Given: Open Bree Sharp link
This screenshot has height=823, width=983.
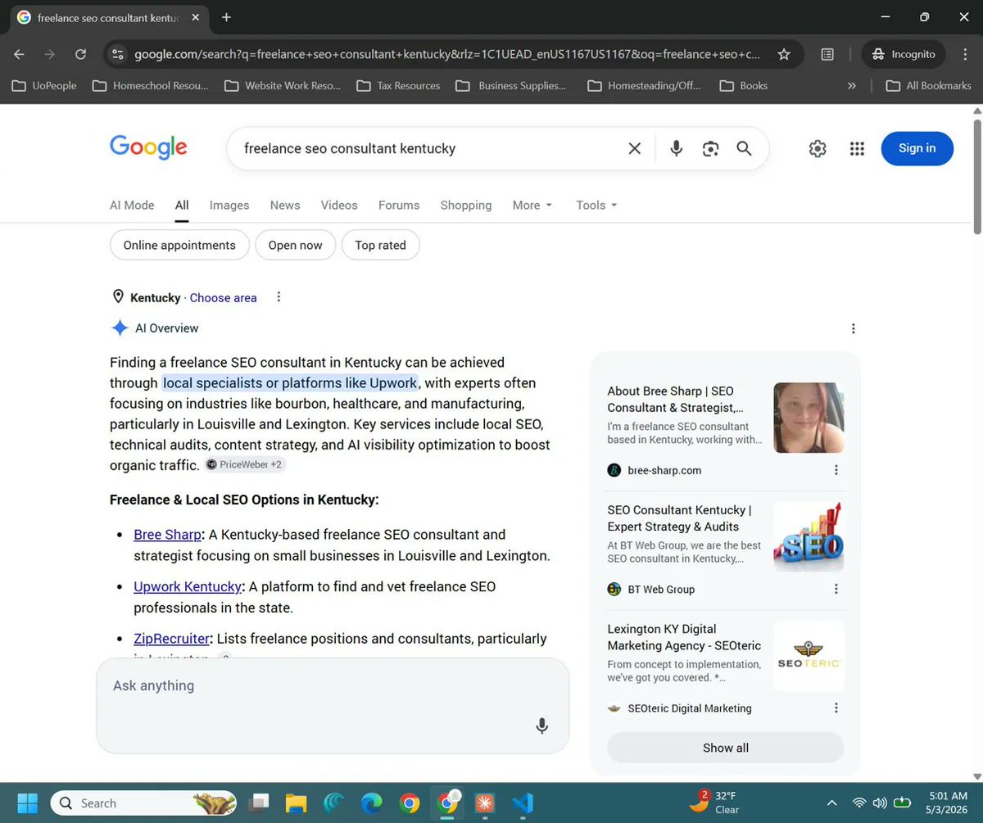Looking at the screenshot, I should pos(167,535).
